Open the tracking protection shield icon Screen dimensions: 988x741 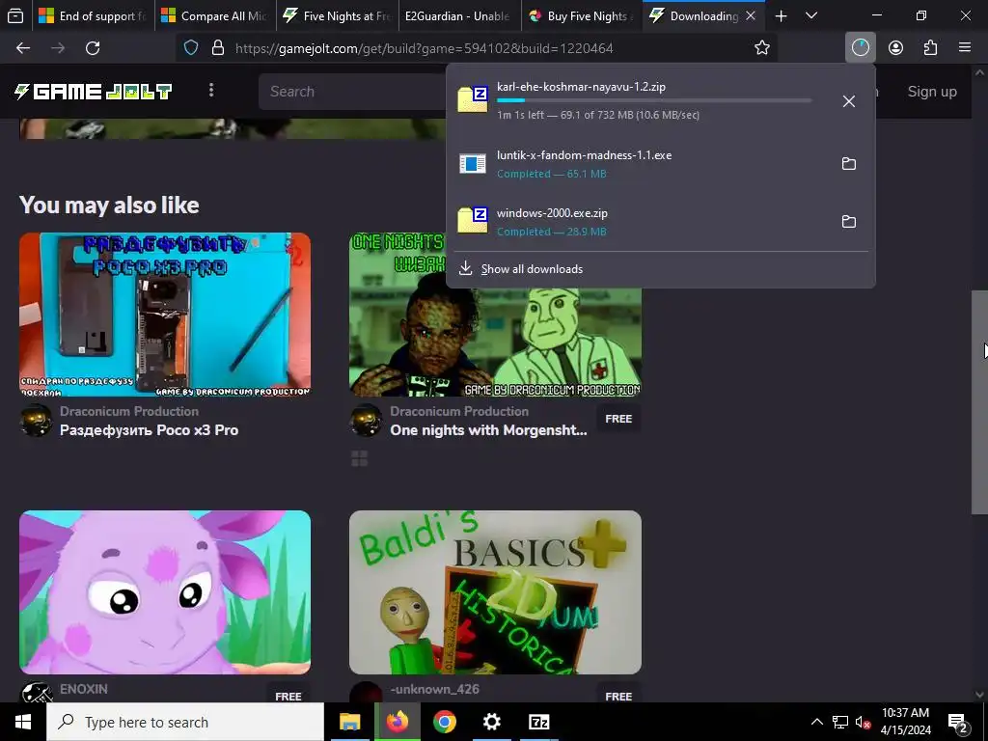pyautogui.click(x=191, y=48)
